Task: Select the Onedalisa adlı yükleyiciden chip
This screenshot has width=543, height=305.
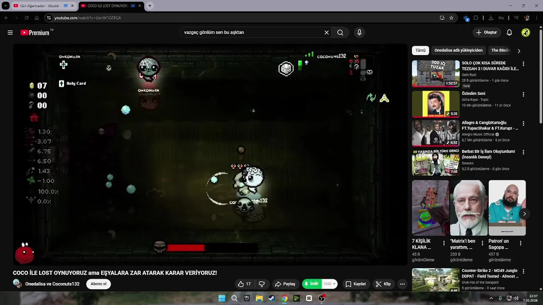Action: click(x=458, y=50)
